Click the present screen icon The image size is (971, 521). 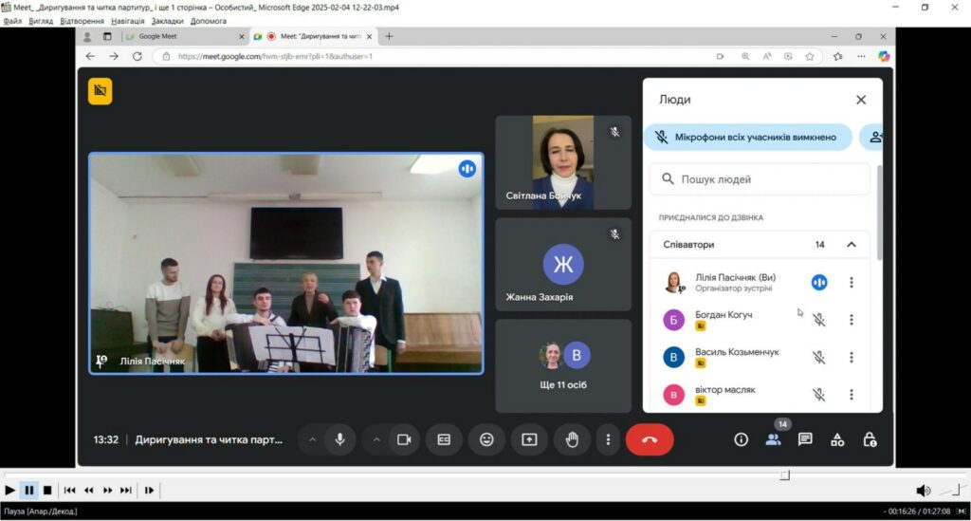529,439
